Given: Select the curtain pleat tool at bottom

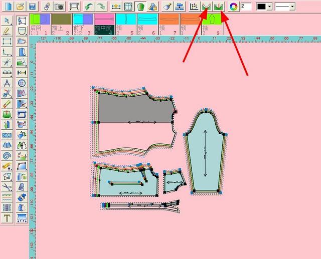Looking at the screenshot, I should tap(22, 218).
